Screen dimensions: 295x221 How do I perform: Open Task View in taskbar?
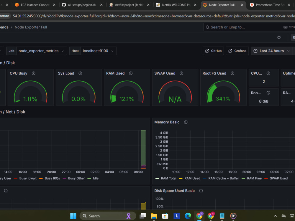tap(142, 216)
